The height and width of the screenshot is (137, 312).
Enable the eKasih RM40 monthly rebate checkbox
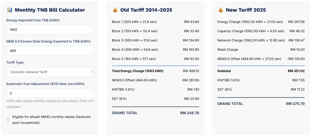click(x=8, y=120)
